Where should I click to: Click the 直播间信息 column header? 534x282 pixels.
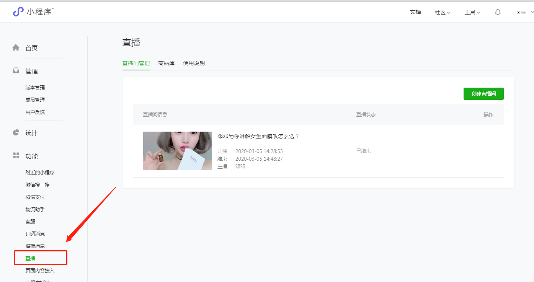(x=155, y=114)
